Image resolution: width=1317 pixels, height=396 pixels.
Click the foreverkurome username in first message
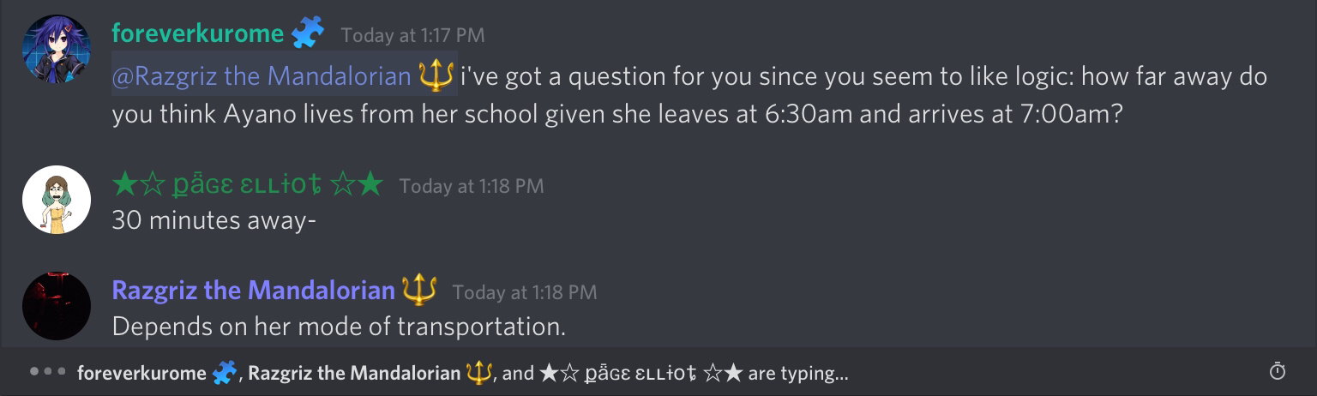[x=197, y=34]
